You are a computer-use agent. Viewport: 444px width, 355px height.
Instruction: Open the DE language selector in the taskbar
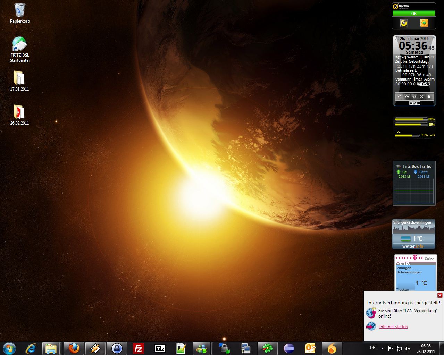(x=372, y=348)
